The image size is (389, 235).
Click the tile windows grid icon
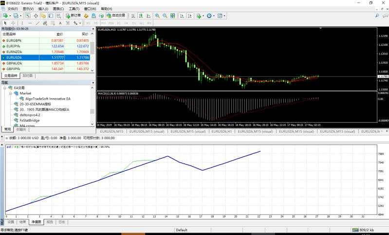(172, 16)
